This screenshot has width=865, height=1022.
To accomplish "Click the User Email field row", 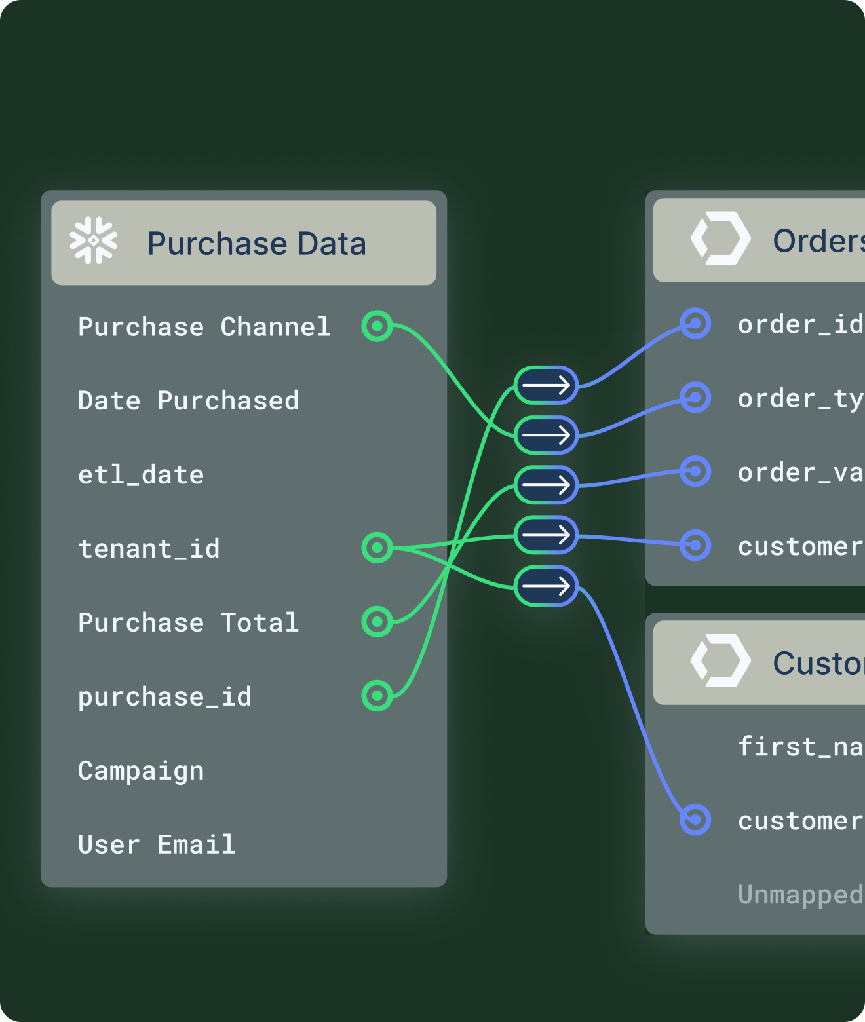I will 157,844.
